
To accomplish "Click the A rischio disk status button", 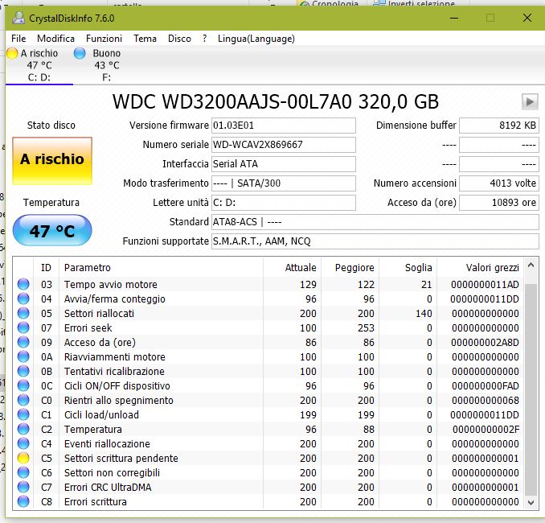I will (x=52, y=160).
